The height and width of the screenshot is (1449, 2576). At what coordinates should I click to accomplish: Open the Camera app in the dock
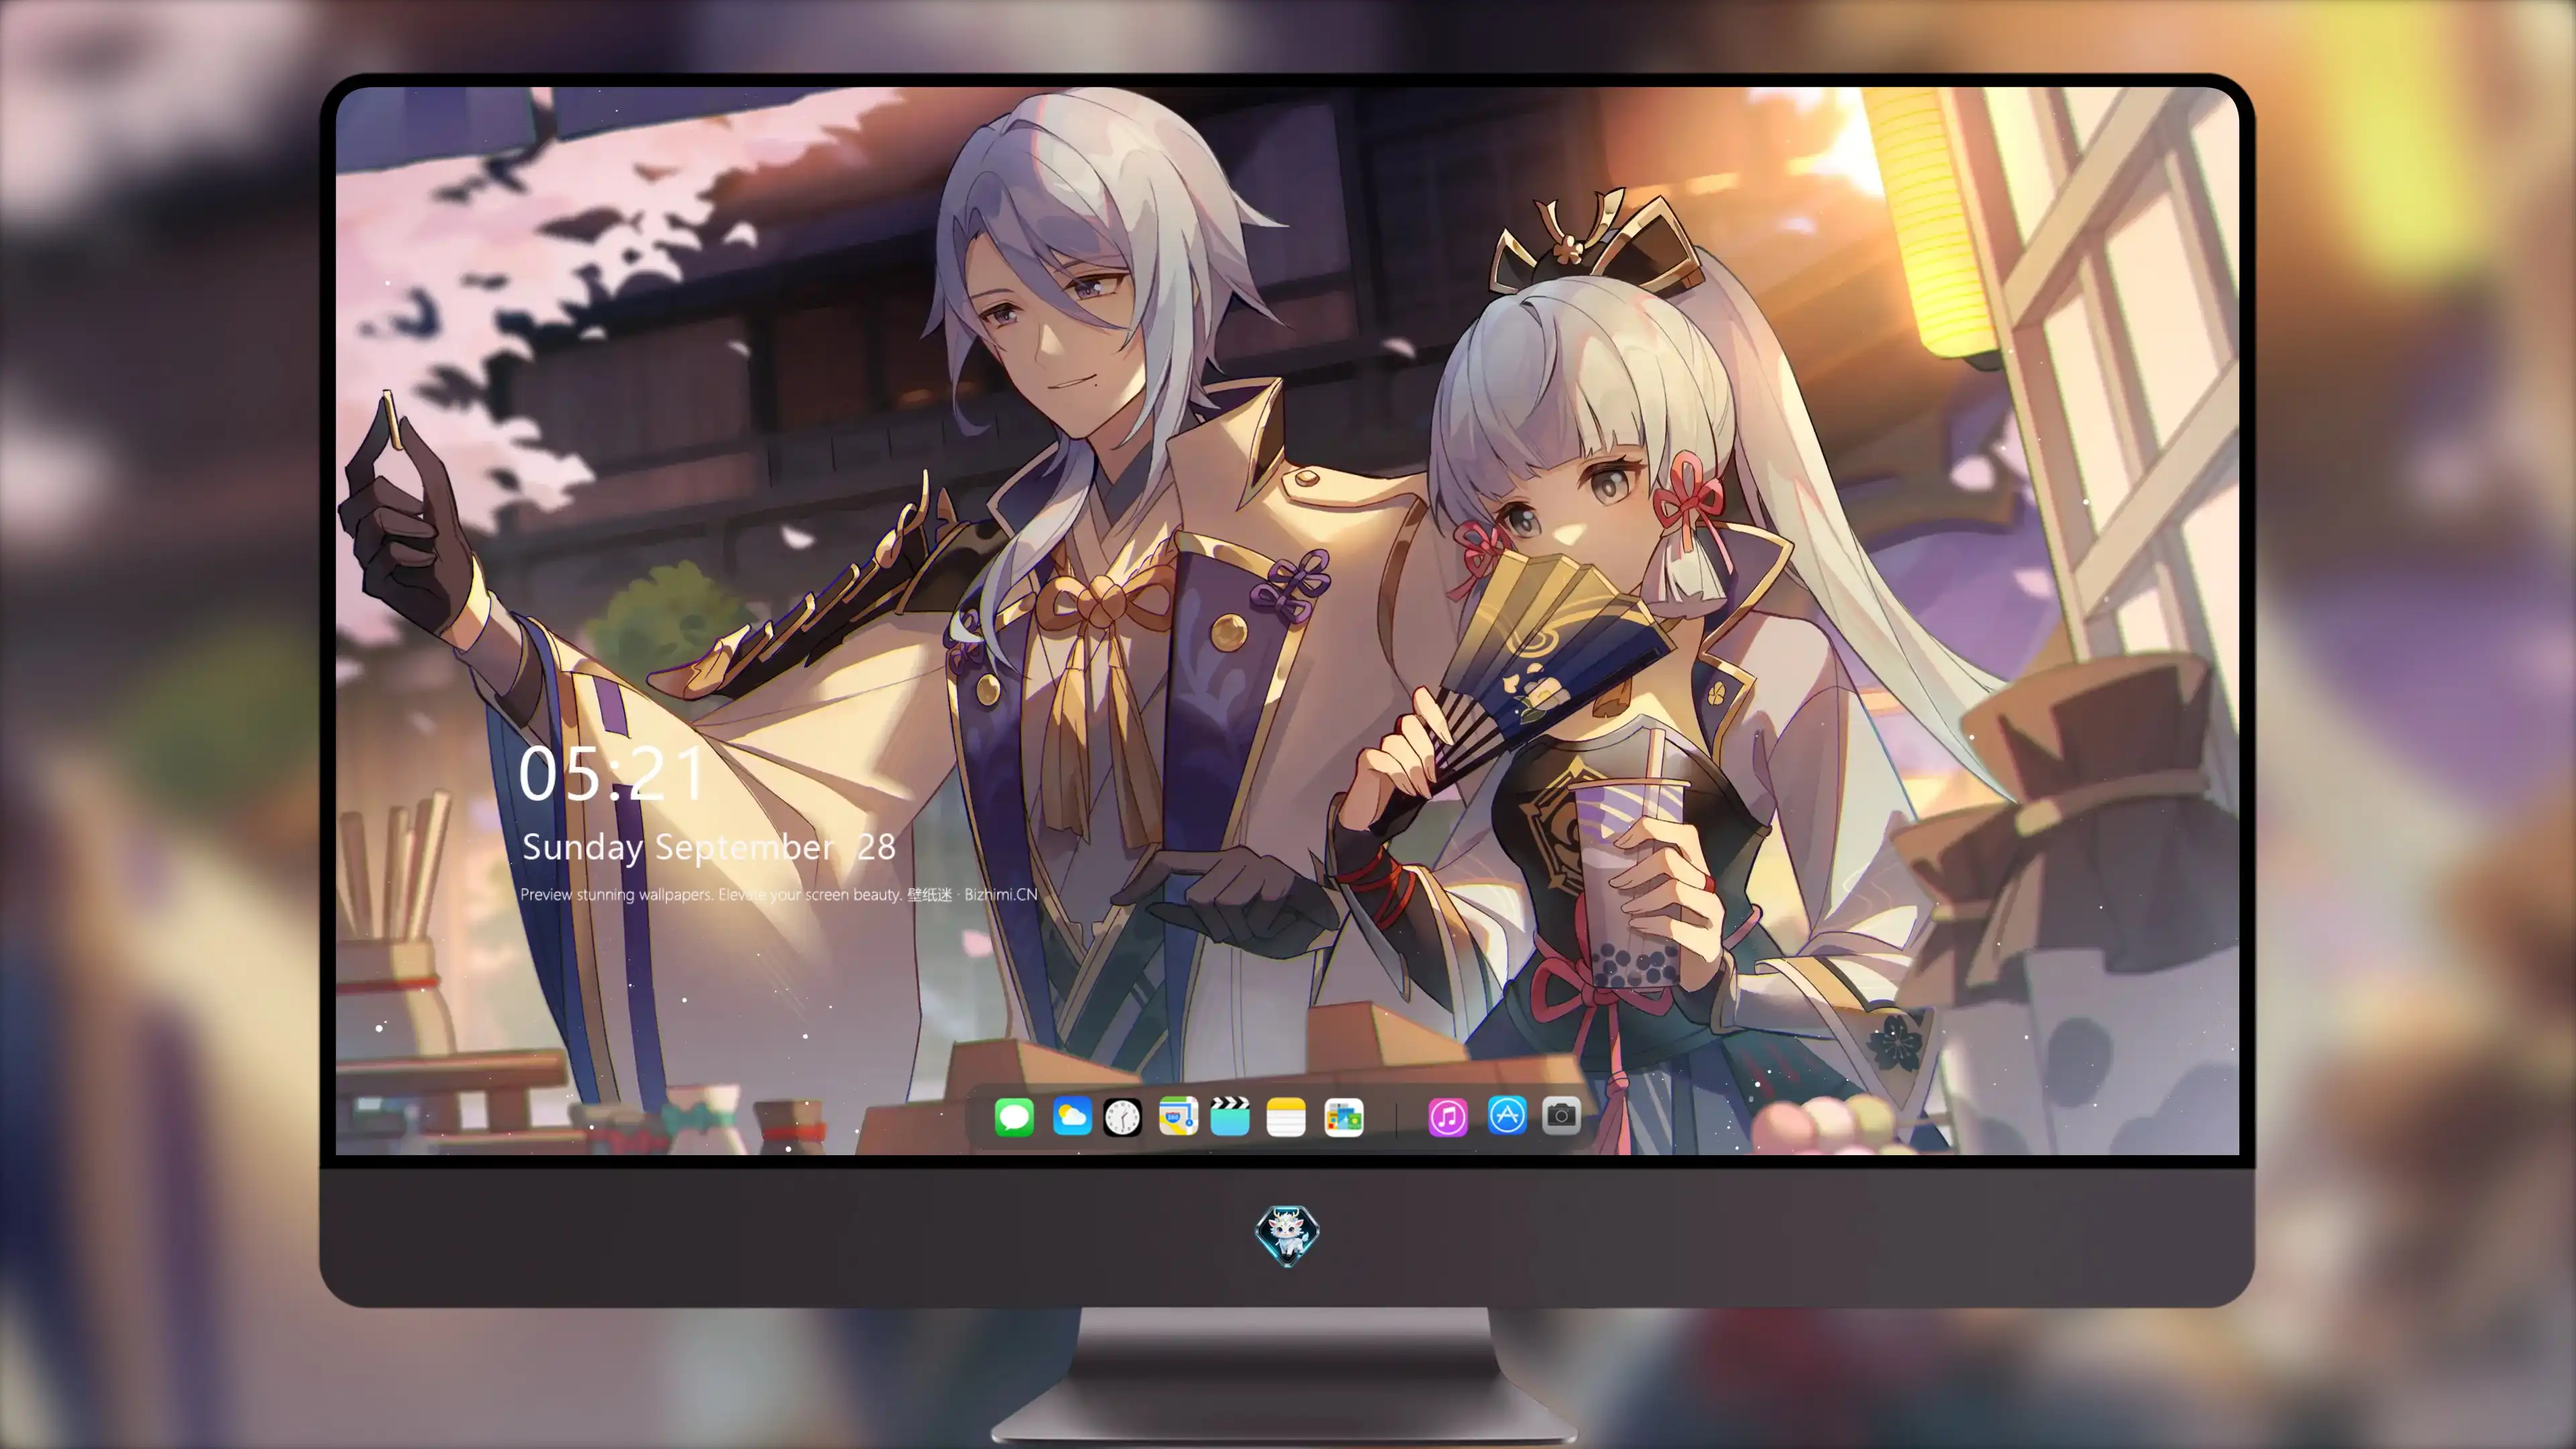[1561, 1115]
